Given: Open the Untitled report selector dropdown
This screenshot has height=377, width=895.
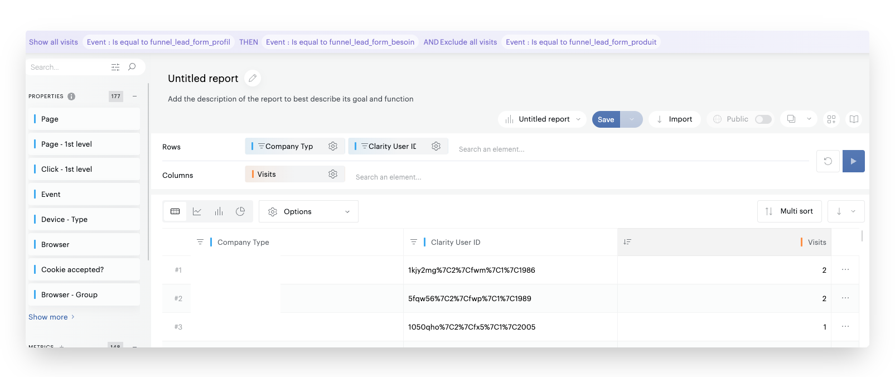Looking at the screenshot, I should pyautogui.click(x=542, y=119).
